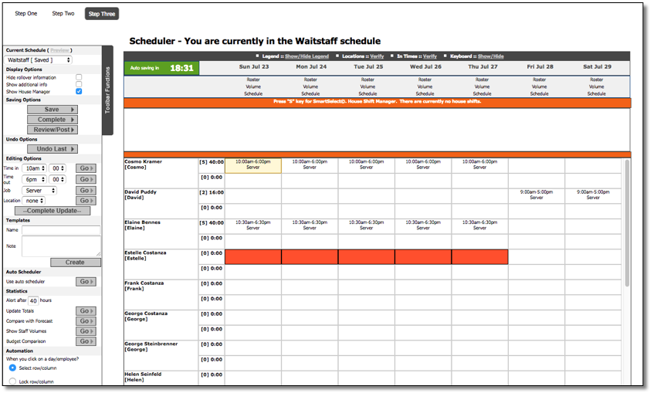The width and height of the screenshot is (650, 393).
Task: Click the template Name input field
Action: click(61, 230)
